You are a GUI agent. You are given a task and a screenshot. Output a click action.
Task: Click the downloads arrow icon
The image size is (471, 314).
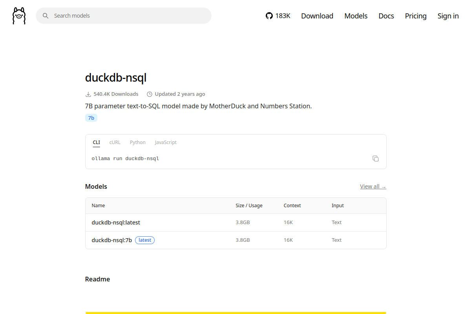(x=88, y=94)
